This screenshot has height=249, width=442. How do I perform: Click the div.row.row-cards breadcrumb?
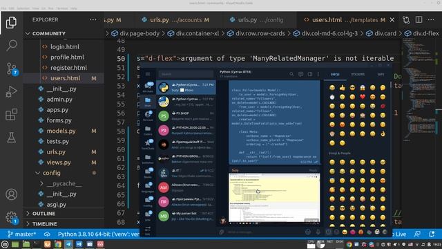[256, 34]
